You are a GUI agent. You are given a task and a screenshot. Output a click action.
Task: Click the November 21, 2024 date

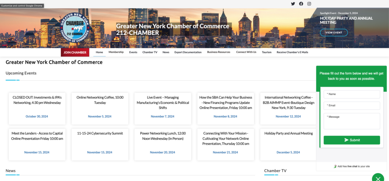[x=225, y=152]
